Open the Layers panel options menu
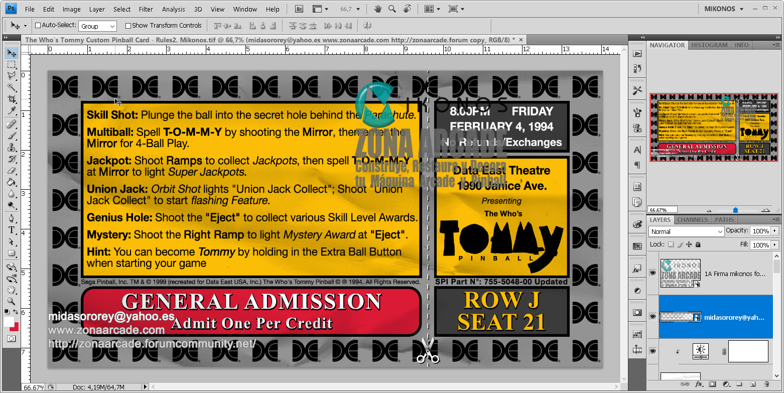Viewport: 784px width, 393px height. coord(776,220)
